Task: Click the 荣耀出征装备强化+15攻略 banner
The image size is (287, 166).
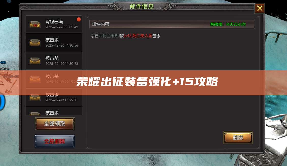Action: coord(147,81)
